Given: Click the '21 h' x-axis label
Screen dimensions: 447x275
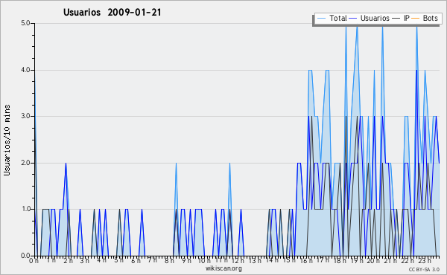Looking at the screenshot, I should point(390,261).
